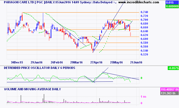Click the Detrended Price Oscillator panel title
Image resolution: width=179 pixels, height=108 pixels.
[40, 68]
